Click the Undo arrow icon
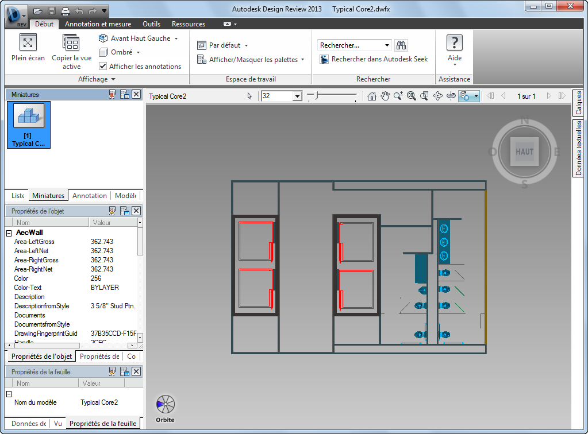 pos(79,11)
